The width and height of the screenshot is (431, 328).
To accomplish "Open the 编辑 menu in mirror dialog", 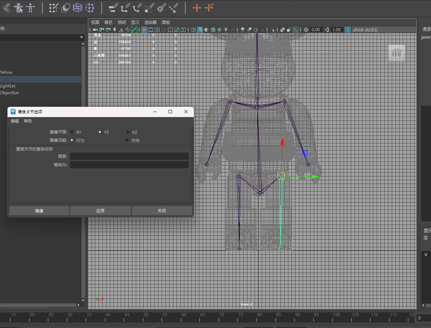I will point(15,121).
